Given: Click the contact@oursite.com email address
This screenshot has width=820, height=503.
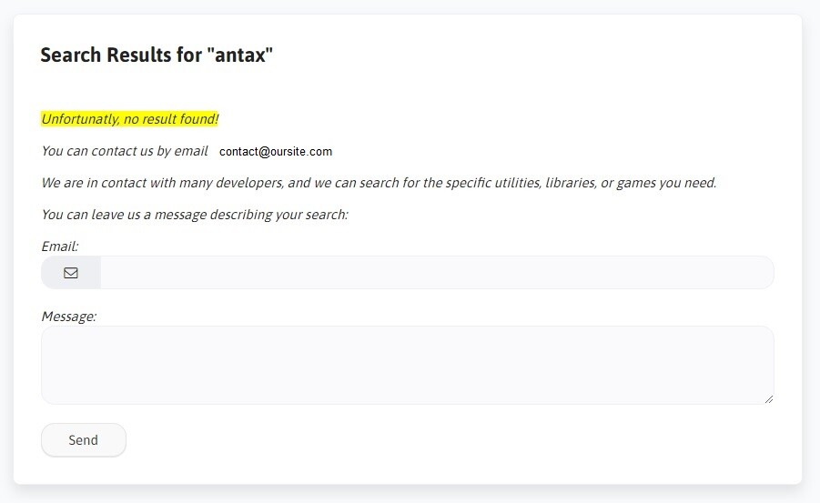Looking at the screenshot, I should pyautogui.click(x=276, y=152).
